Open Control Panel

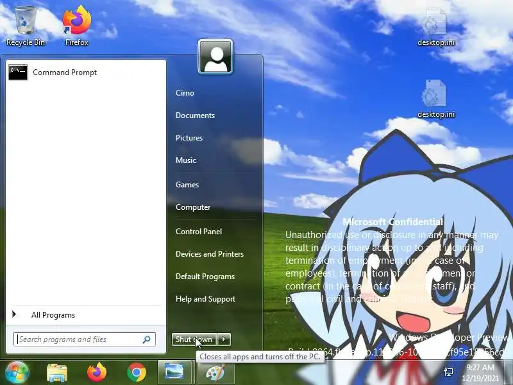tap(199, 232)
